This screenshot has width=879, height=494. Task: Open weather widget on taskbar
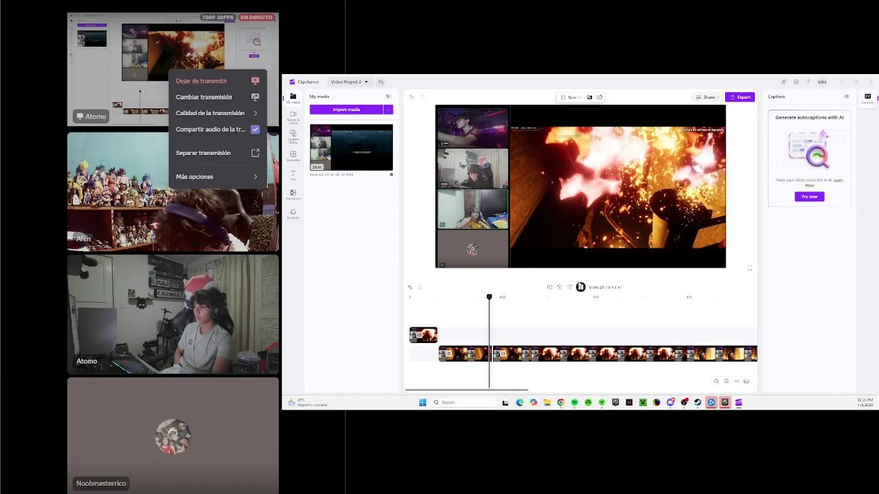(x=308, y=402)
